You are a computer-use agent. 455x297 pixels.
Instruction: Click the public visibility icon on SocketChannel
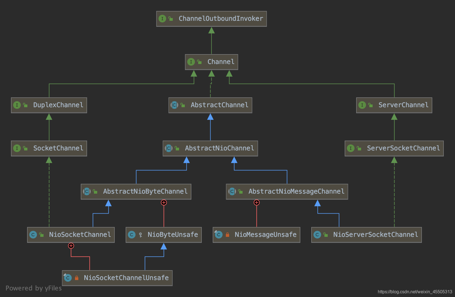[x=25, y=148]
